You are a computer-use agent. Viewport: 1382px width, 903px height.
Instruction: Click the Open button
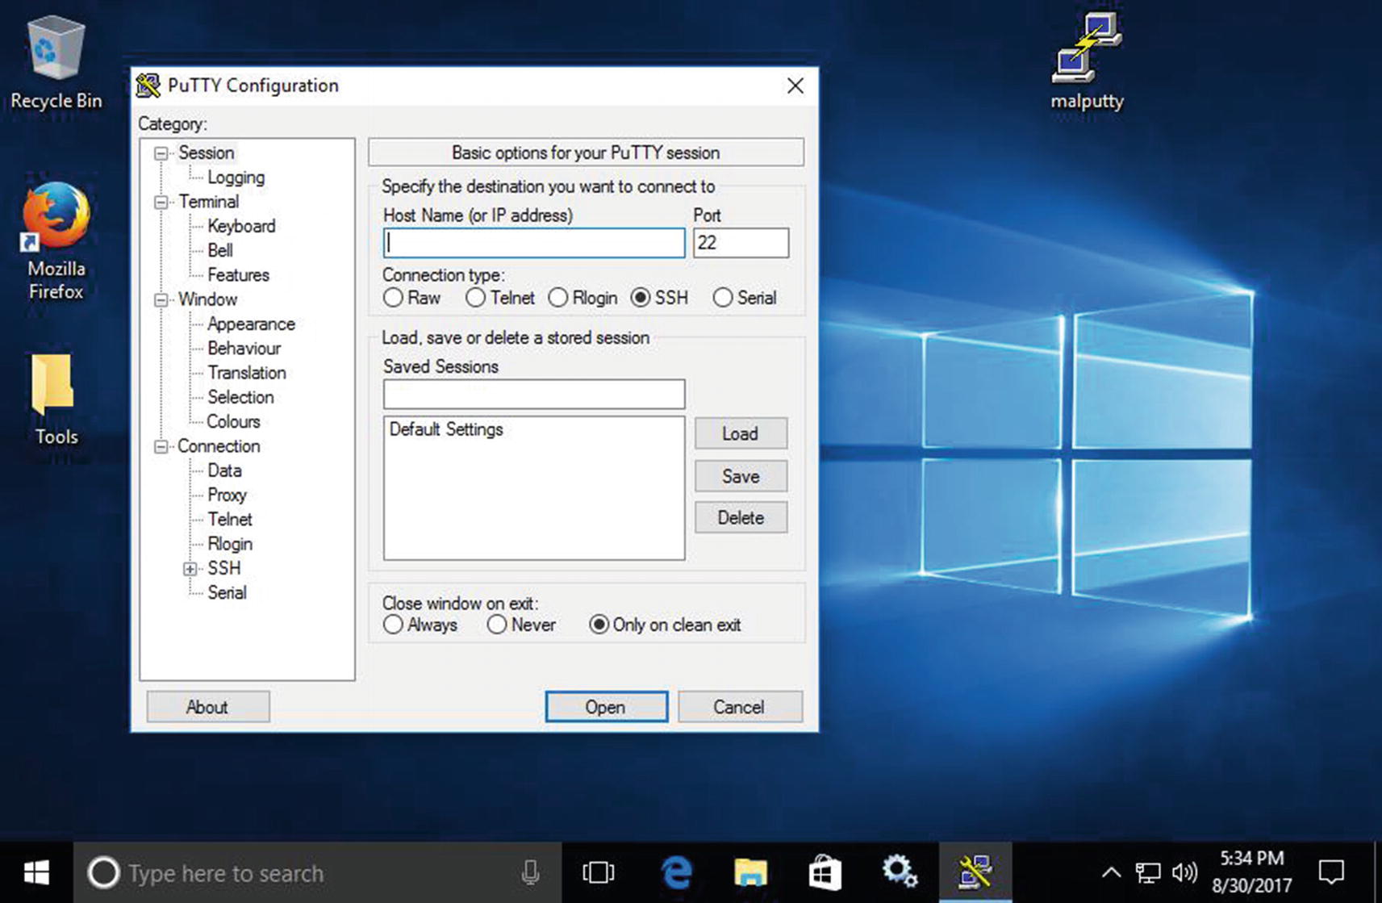[606, 707]
